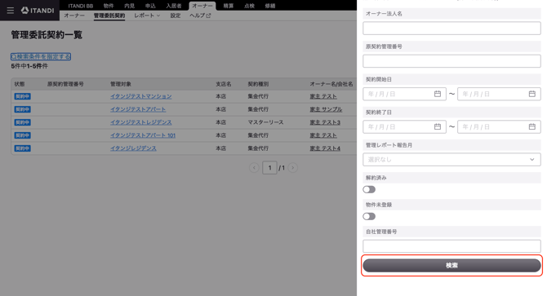The width and height of the screenshot is (547, 296).
Task: Open calendar for 契約終了日 end date
Action: 532,126
